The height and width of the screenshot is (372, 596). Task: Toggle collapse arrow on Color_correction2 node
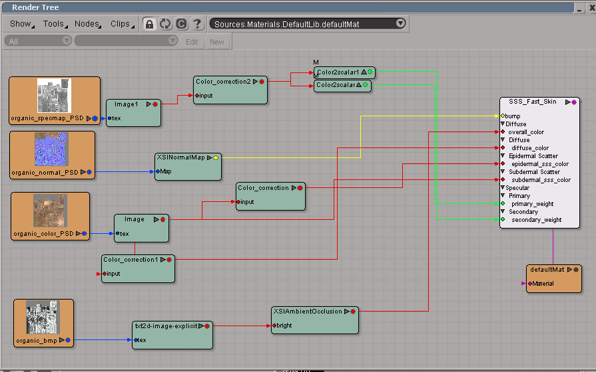pos(256,82)
